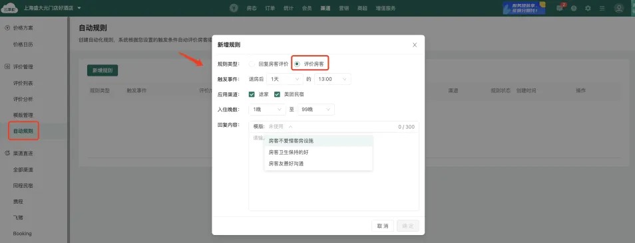The image size is (635, 243).
Task: Close the 新增规则 dialog with X
Action: tap(415, 44)
